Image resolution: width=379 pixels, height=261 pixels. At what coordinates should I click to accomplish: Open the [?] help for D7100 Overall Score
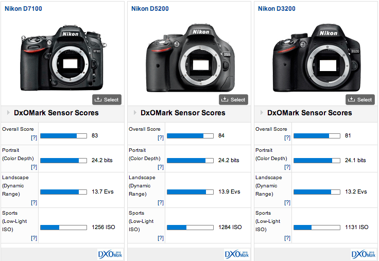tap(34, 137)
